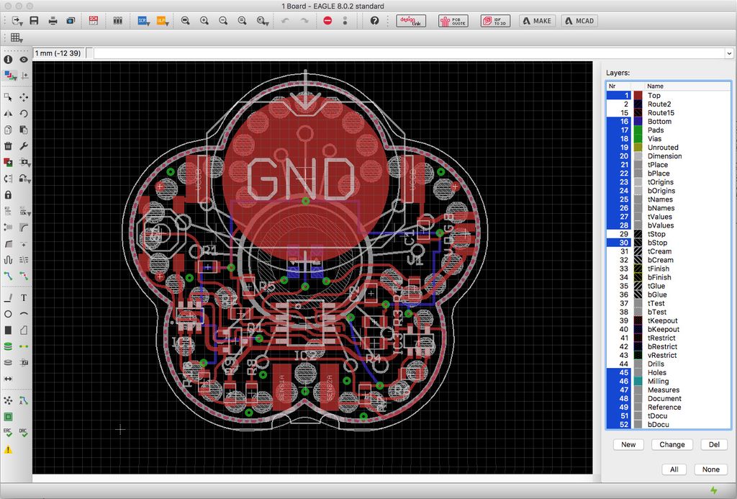
Task: Select the Arc drawing tool
Action: pos(24,314)
